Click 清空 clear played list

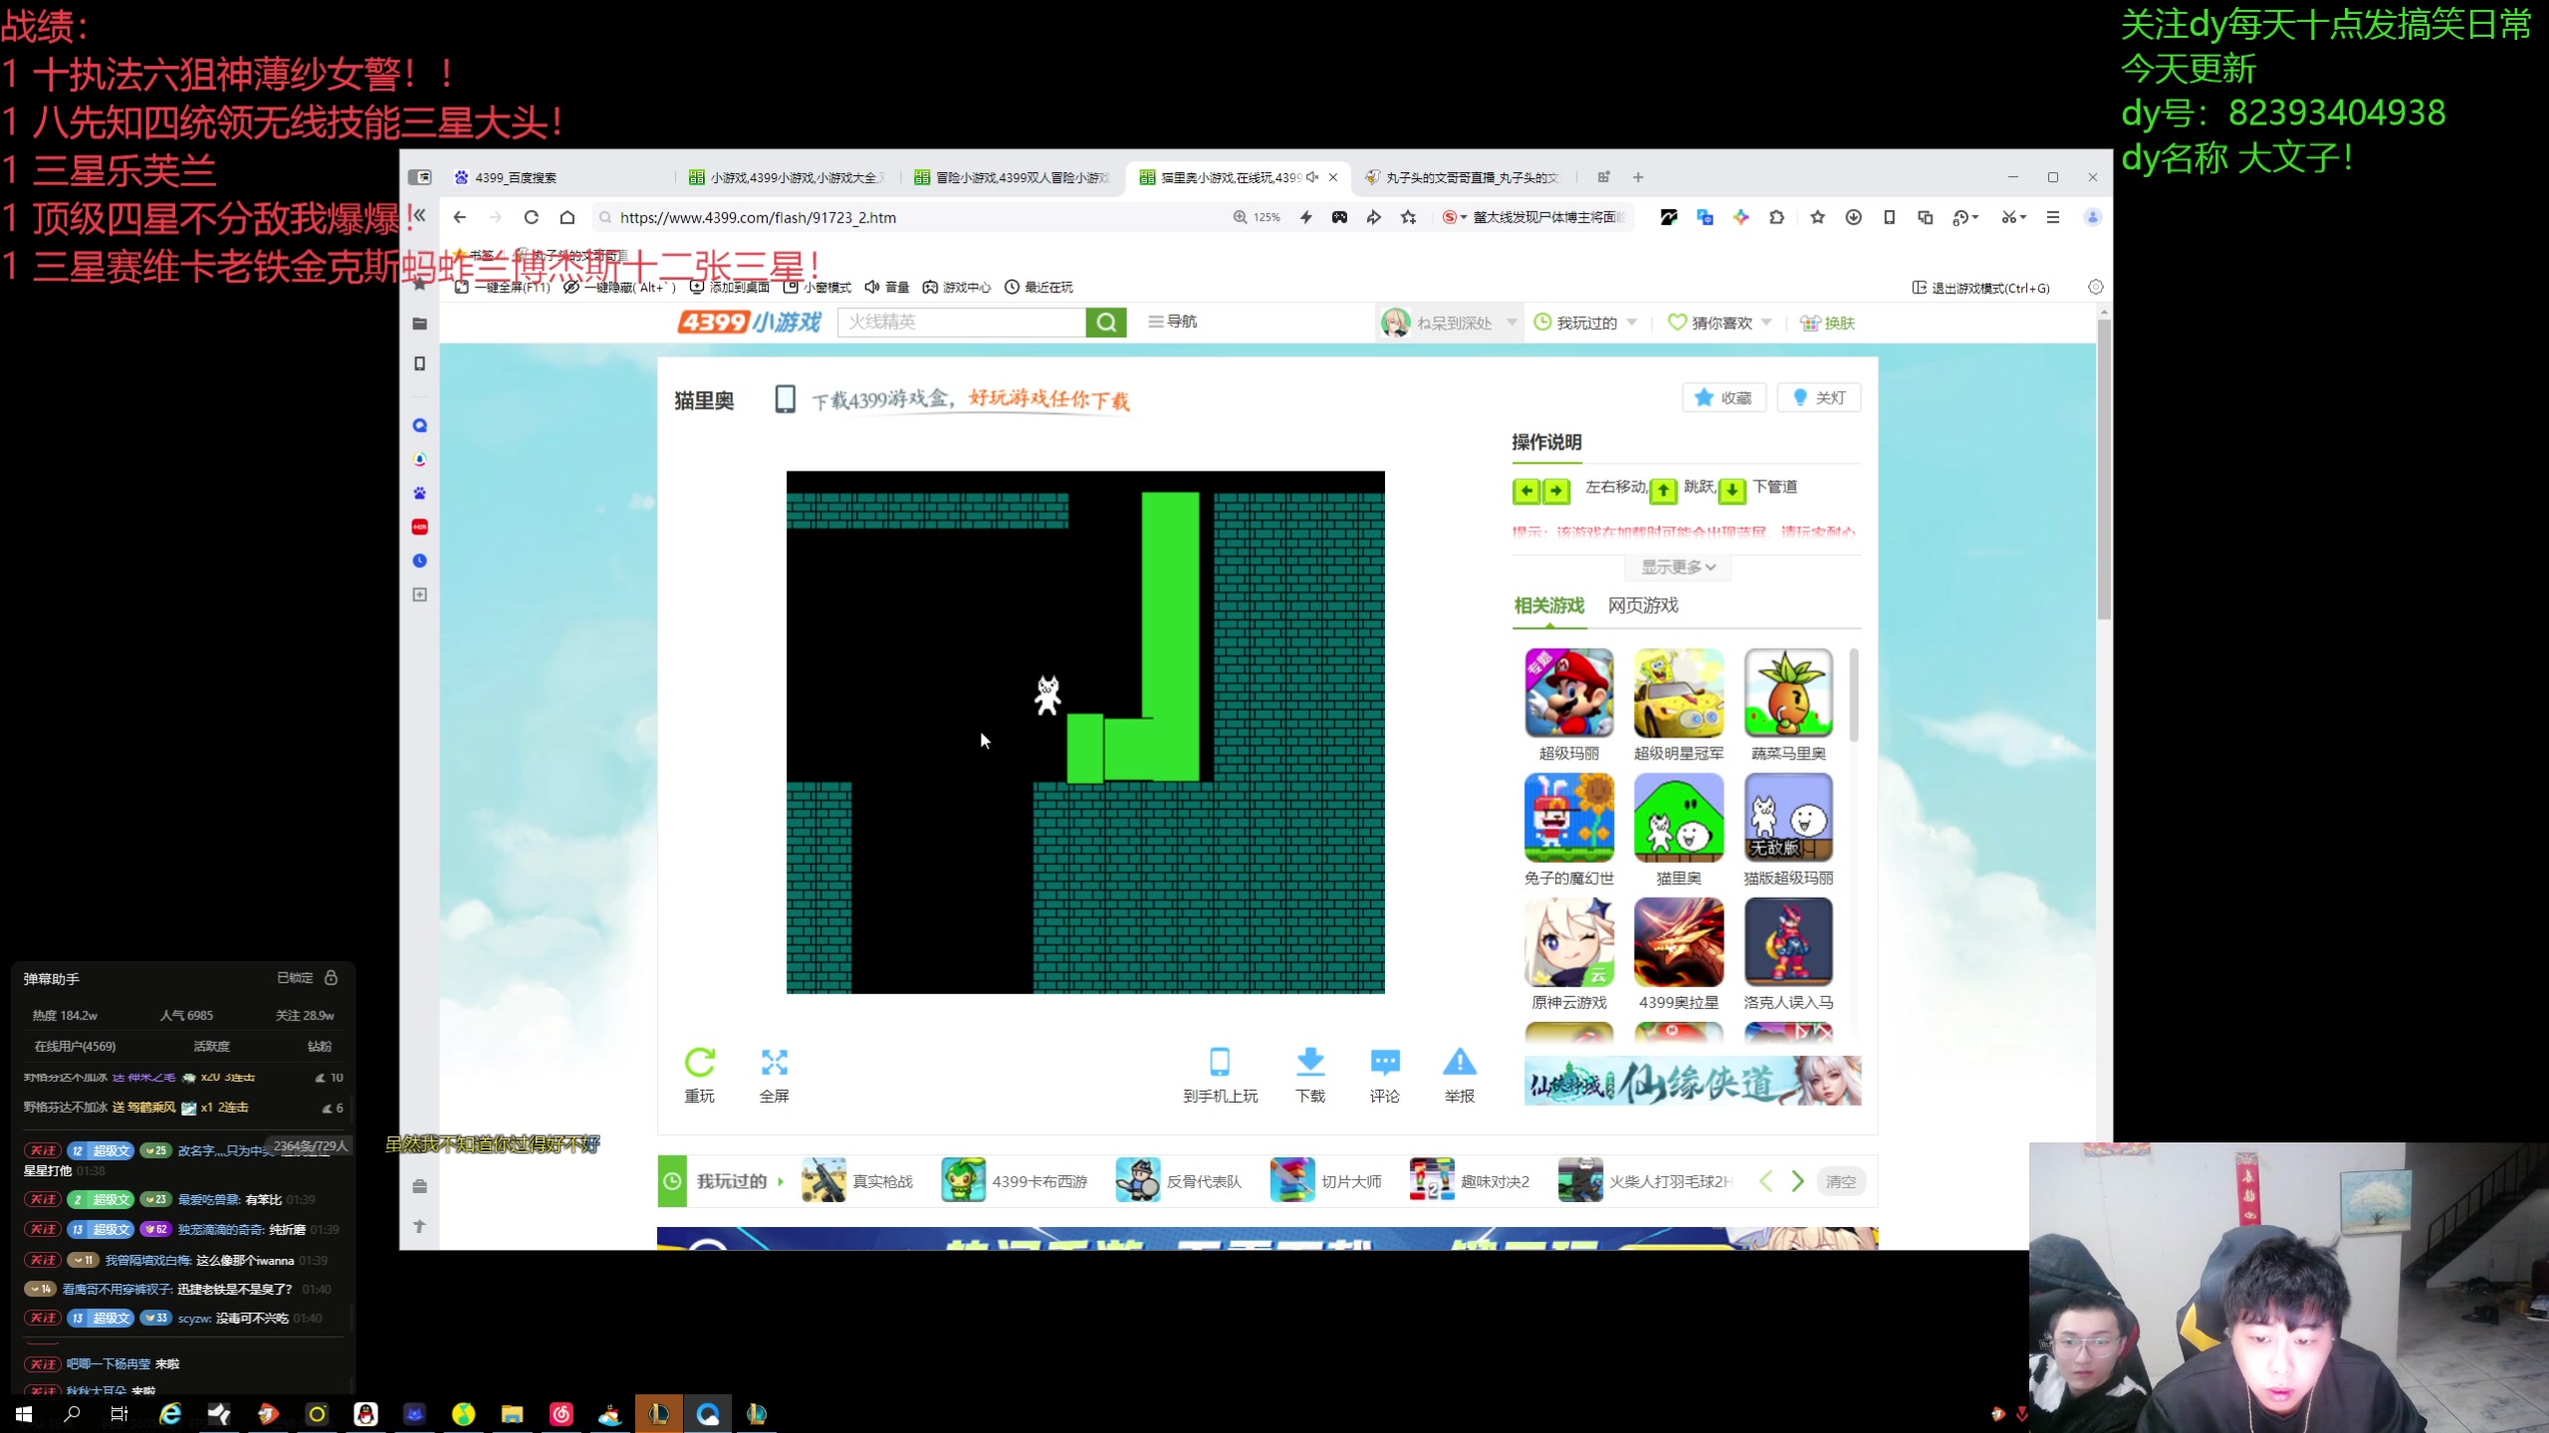pos(1840,1181)
